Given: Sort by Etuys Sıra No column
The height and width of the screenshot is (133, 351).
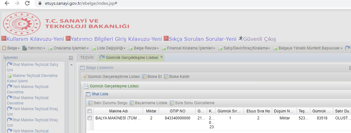Looking at the screenshot, I should click(258, 111).
